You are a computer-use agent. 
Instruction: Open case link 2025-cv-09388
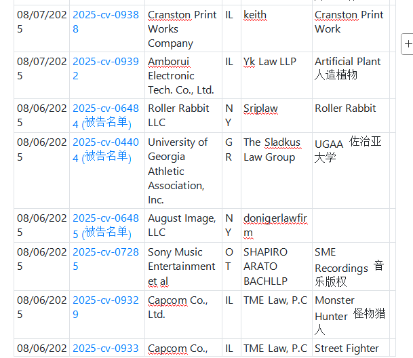(x=106, y=22)
